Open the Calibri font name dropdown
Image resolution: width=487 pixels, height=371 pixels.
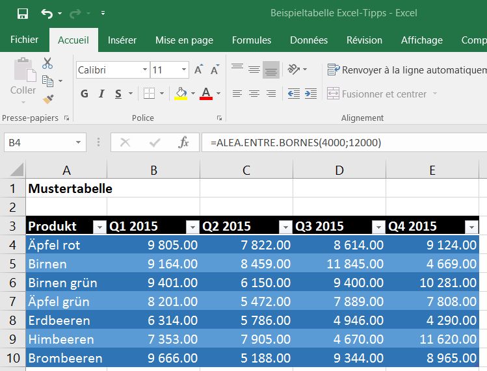coord(145,70)
